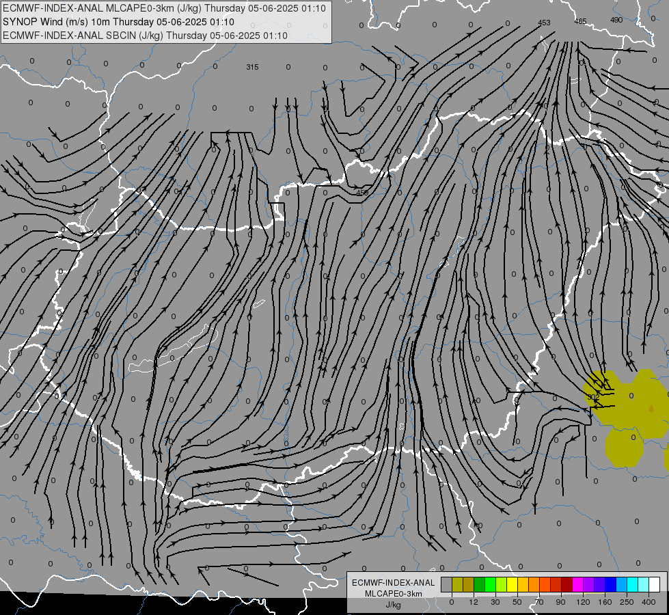Click the legend tick label 160
Screen dimensions: 669x615
(605, 602)
